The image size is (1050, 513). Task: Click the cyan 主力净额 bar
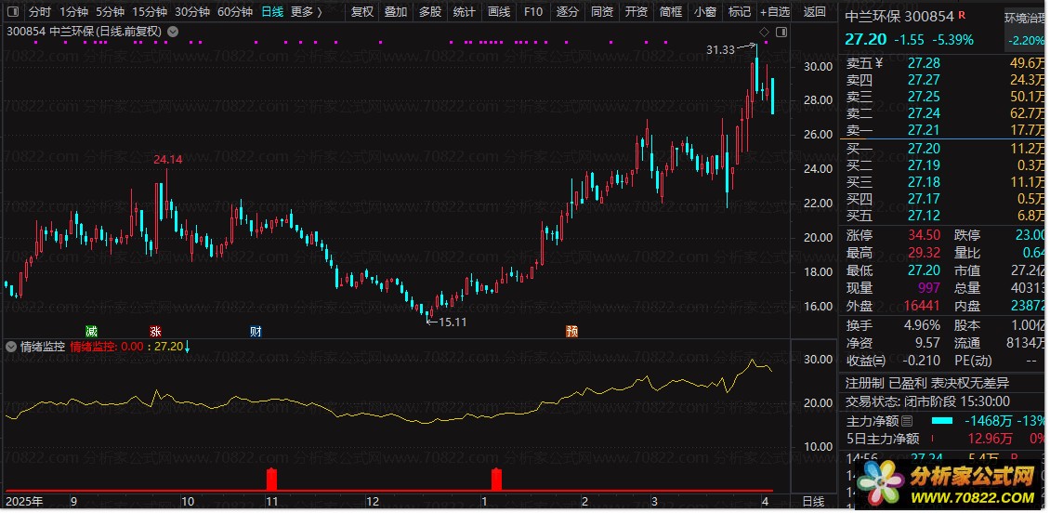pos(942,421)
